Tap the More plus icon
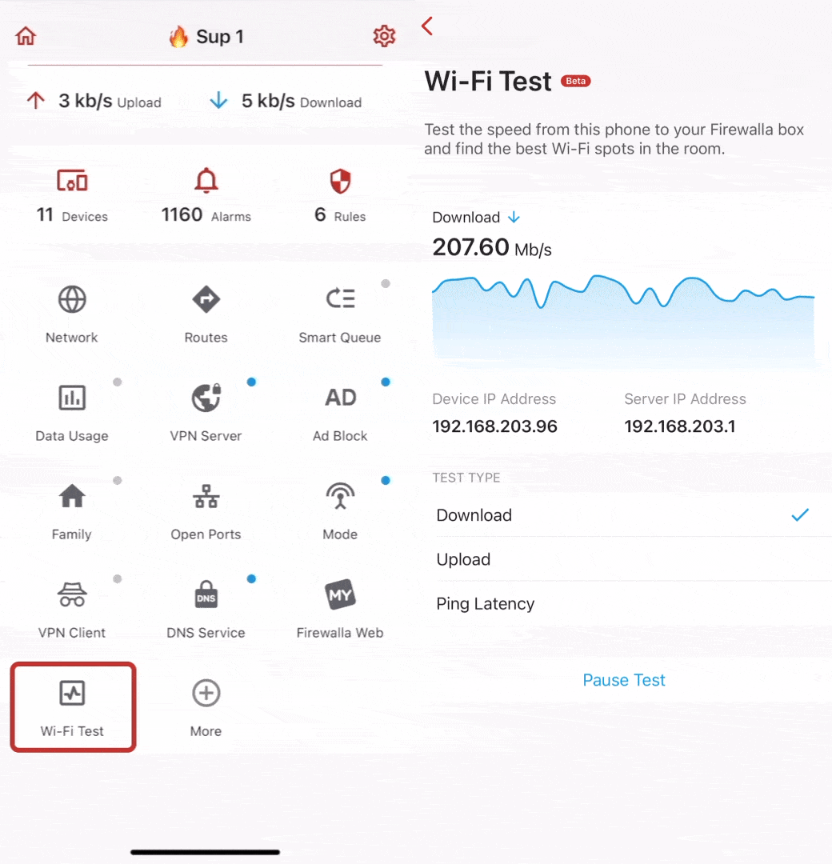This screenshot has width=832, height=864. pos(206,693)
